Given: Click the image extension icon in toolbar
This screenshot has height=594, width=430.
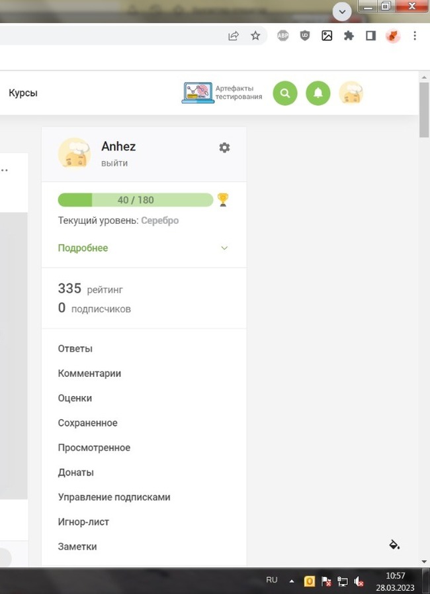Looking at the screenshot, I should [x=327, y=36].
